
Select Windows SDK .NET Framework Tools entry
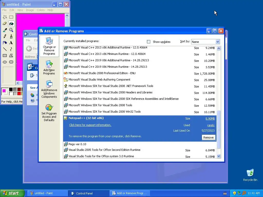point(140,86)
